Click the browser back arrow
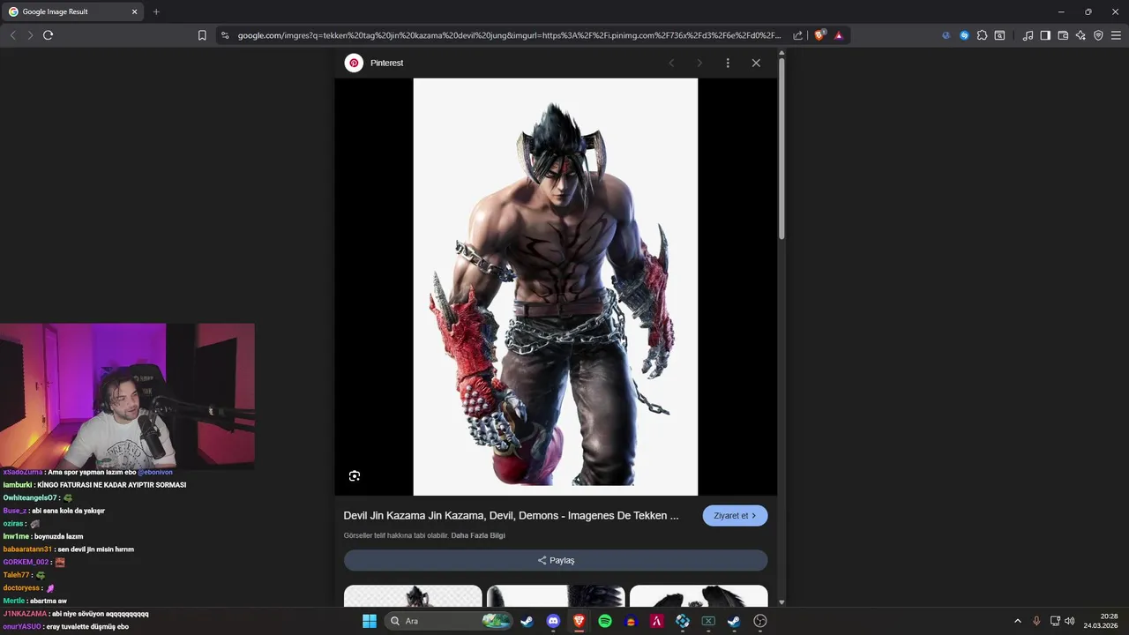 coord(12,35)
